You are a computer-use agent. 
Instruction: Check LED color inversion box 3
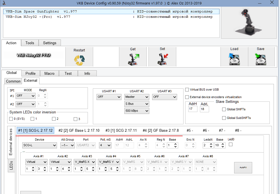pyautogui.click(x=76, y=119)
